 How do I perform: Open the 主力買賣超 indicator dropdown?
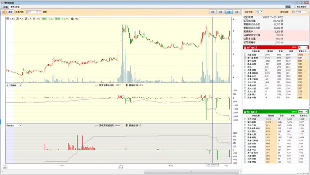click(20, 85)
